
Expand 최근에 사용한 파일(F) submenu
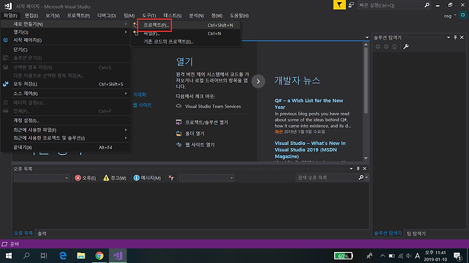[66, 130]
